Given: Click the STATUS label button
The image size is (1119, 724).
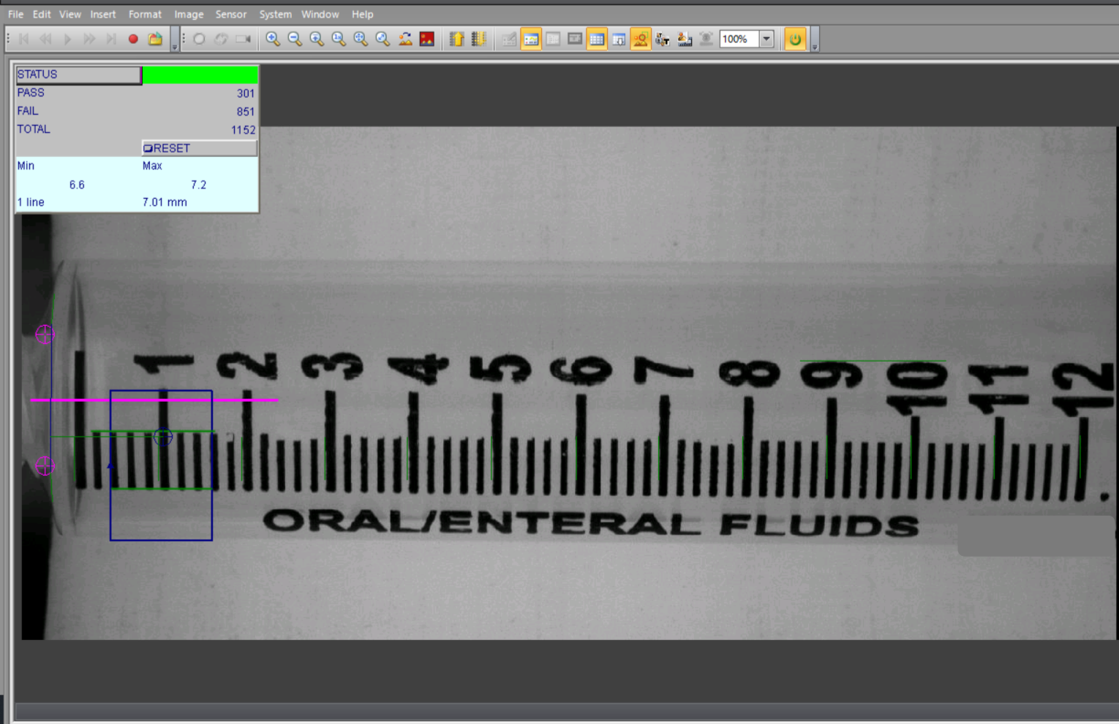Looking at the screenshot, I should coord(78,75).
